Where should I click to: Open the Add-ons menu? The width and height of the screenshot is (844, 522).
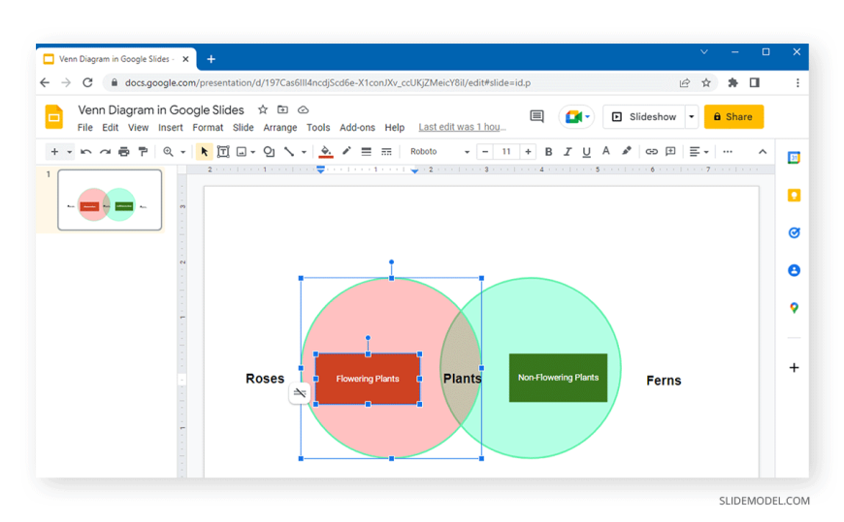[357, 128]
